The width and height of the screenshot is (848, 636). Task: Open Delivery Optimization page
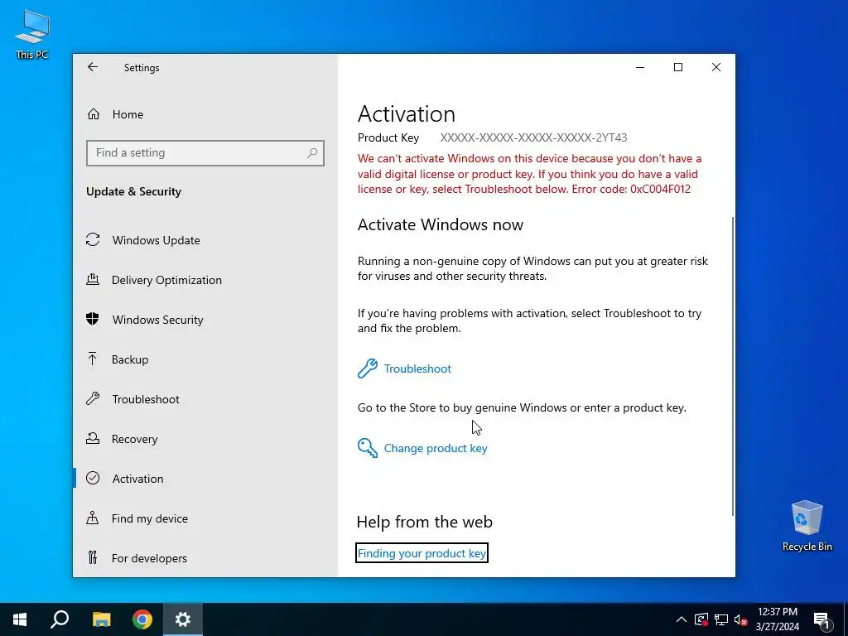coord(166,280)
